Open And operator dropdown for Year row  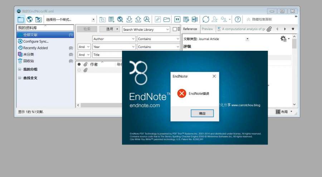(x=84, y=47)
